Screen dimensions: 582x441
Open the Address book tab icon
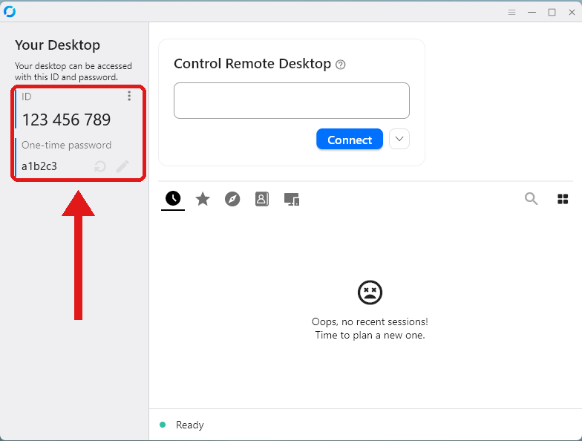point(262,199)
